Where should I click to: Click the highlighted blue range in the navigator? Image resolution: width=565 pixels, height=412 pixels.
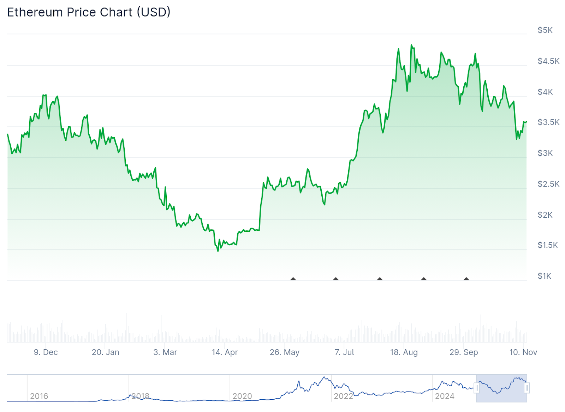coord(501,388)
